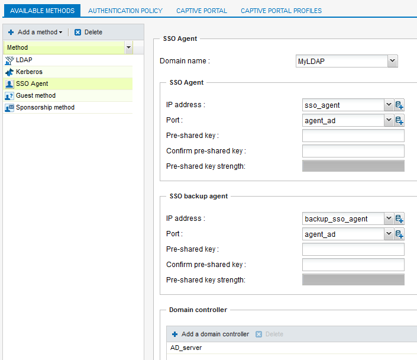Create new object for backup agent IP address
The image size is (417, 360).
pos(399,219)
